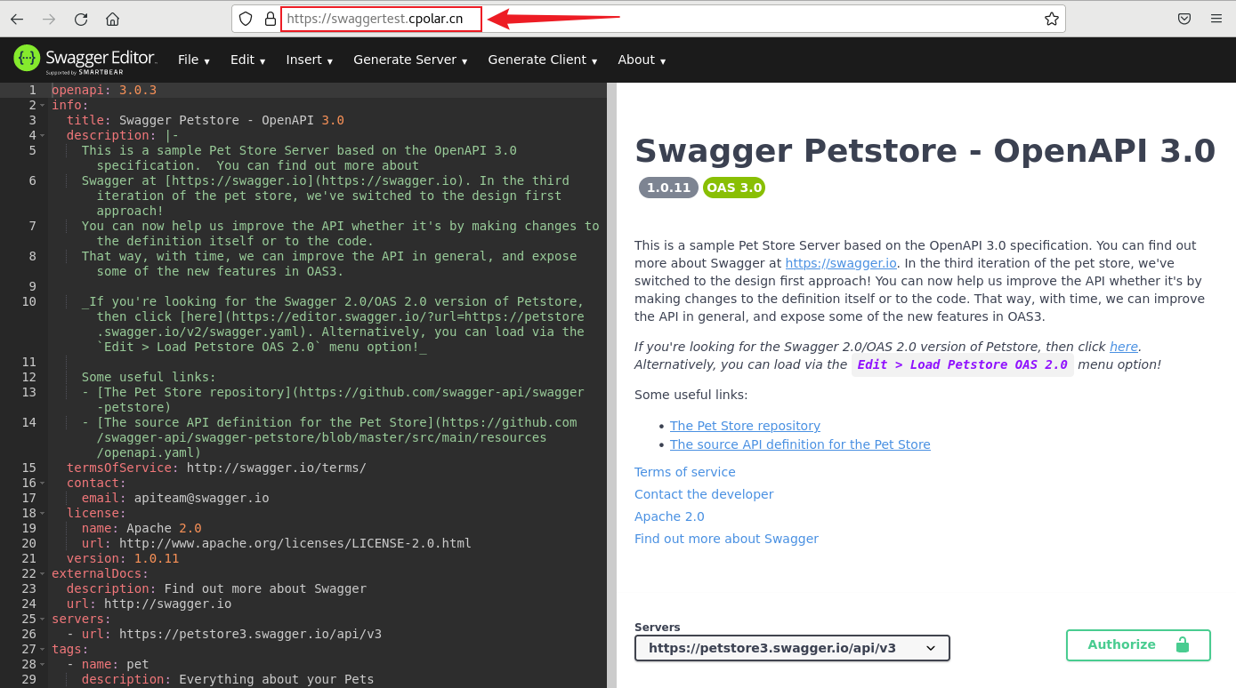Click the 'url: http://swagger.io' editor line
This screenshot has width=1236, height=688.
pyautogui.click(x=149, y=604)
